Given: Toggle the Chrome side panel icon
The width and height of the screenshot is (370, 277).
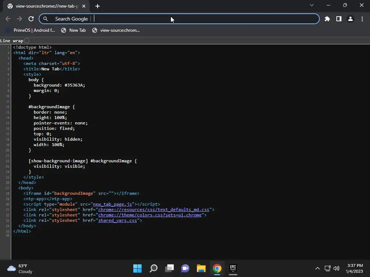Looking at the screenshot, I should click(339, 19).
